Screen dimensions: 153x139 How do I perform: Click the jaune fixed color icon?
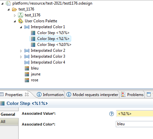pos(27,74)
